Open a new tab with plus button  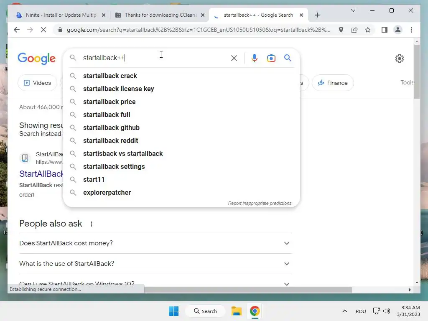click(317, 15)
